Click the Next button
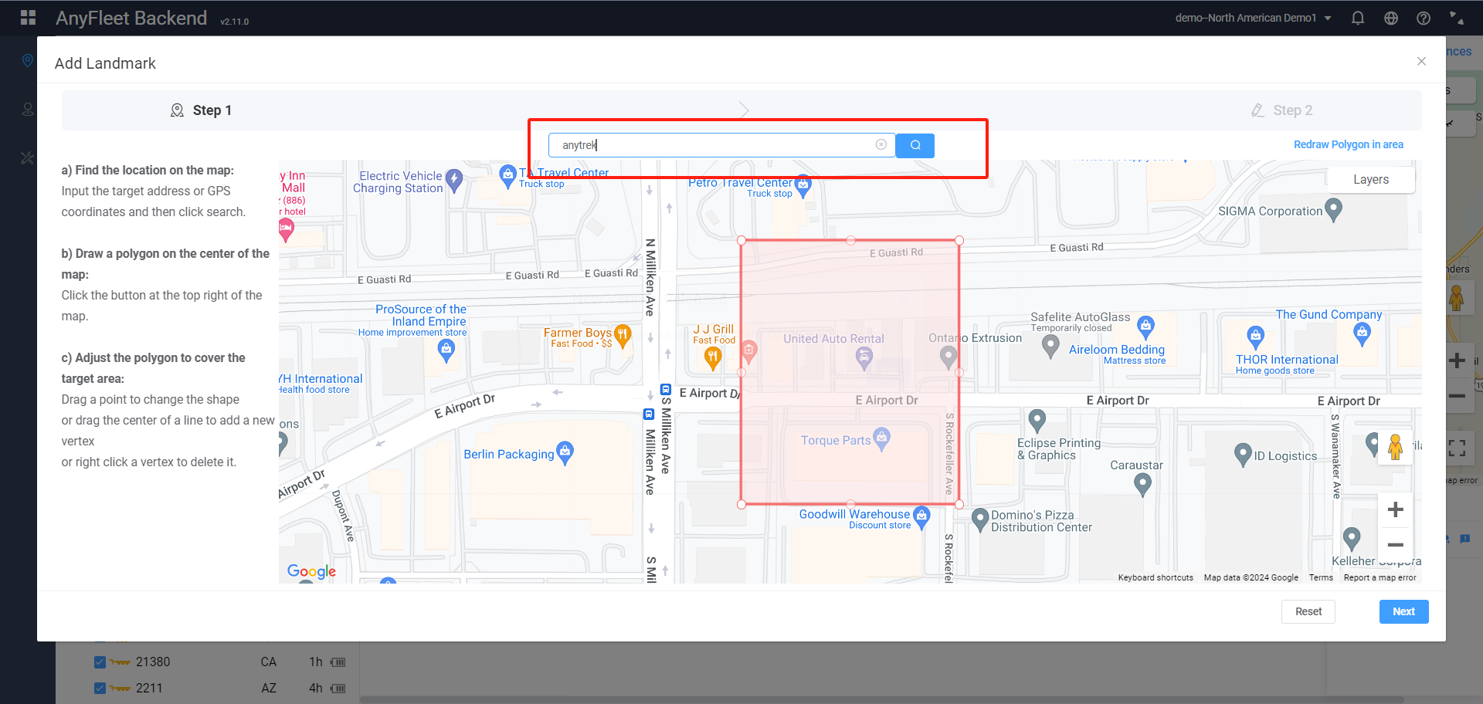This screenshot has height=704, width=1483. tap(1403, 611)
